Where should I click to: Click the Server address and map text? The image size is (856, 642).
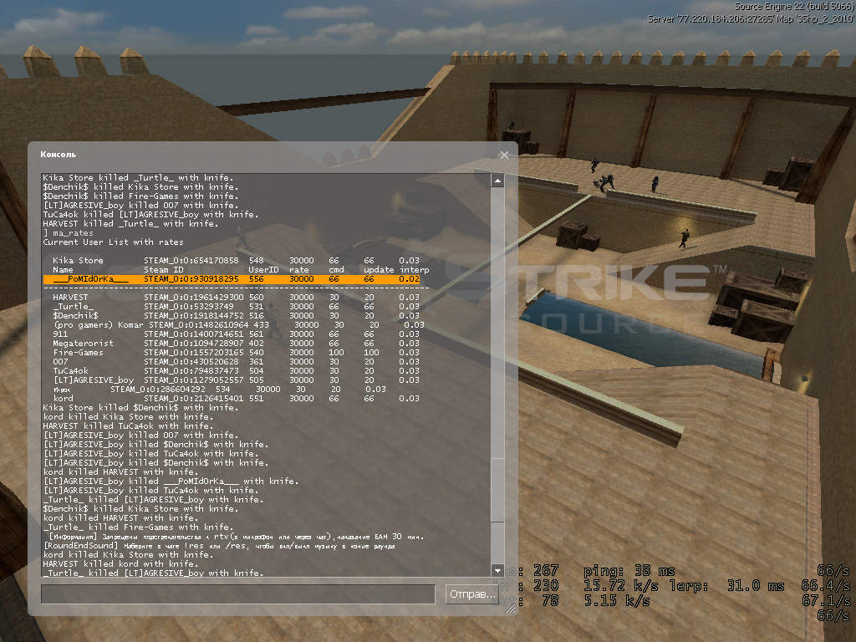(x=750, y=19)
